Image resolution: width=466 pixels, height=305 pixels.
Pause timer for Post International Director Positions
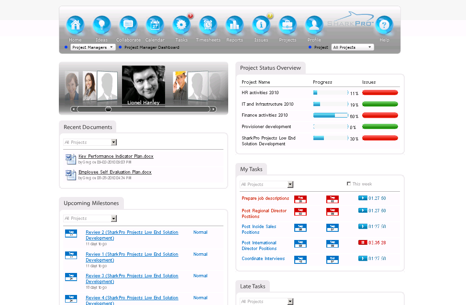click(x=363, y=242)
